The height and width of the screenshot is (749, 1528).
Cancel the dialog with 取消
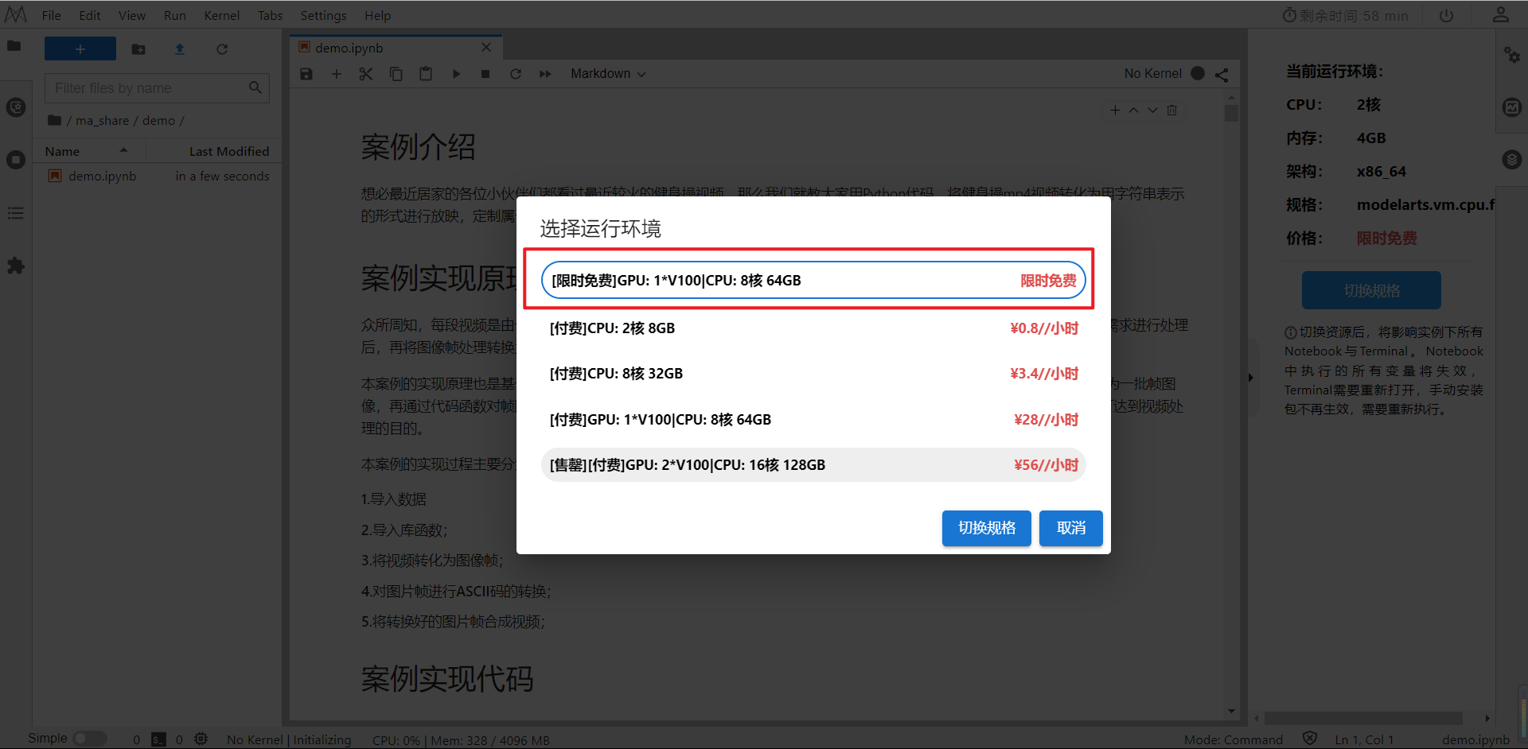tap(1071, 528)
